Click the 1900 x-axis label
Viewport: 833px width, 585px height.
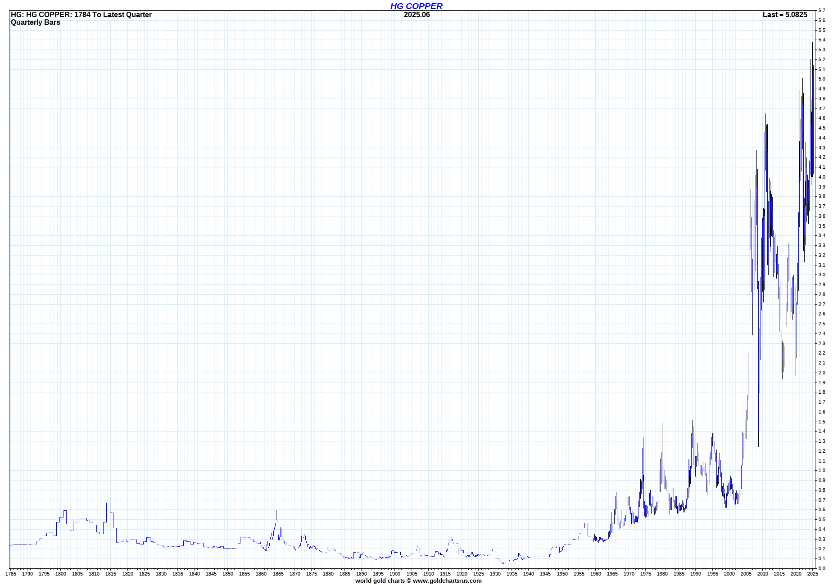(x=395, y=574)
